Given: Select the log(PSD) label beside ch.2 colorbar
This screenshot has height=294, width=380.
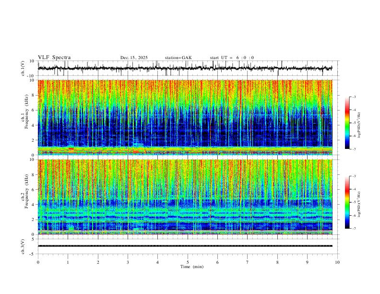Looking at the screenshot, I should pos(359,205).
